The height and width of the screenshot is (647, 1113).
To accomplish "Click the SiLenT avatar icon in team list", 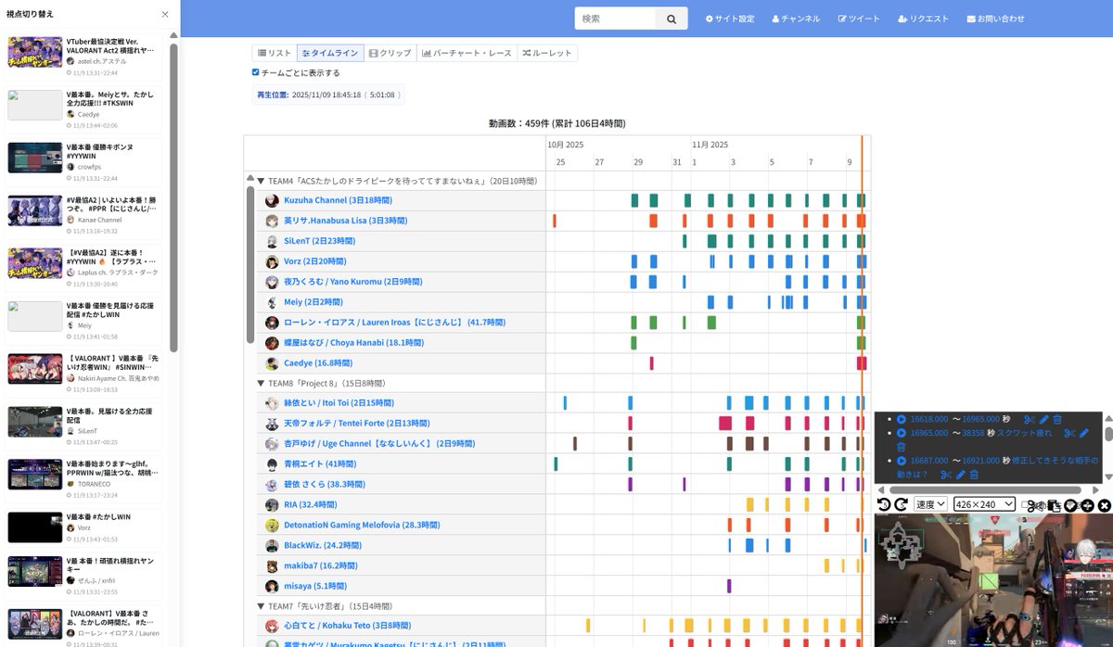I will click(x=272, y=241).
